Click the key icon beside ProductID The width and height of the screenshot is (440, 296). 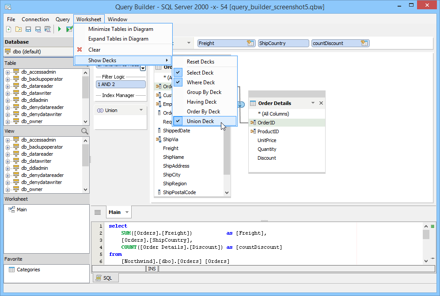coord(253,131)
